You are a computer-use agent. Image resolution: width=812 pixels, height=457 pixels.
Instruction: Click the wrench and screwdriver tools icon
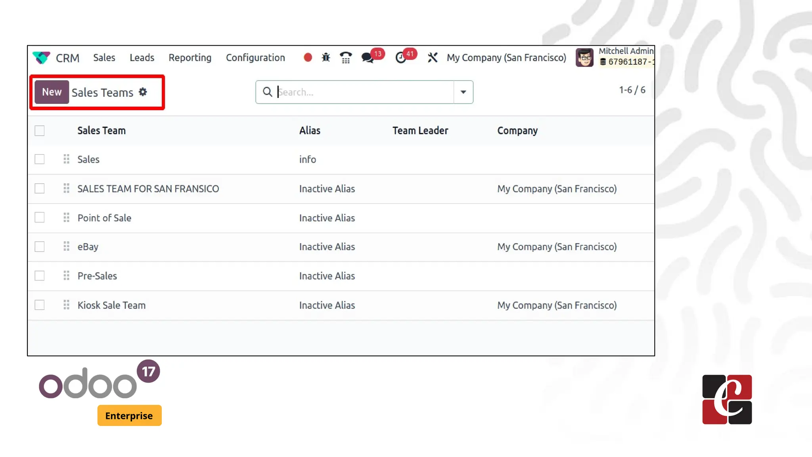coord(433,58)
